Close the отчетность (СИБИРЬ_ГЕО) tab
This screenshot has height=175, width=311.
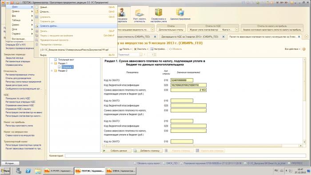click(x=155, y=37)
